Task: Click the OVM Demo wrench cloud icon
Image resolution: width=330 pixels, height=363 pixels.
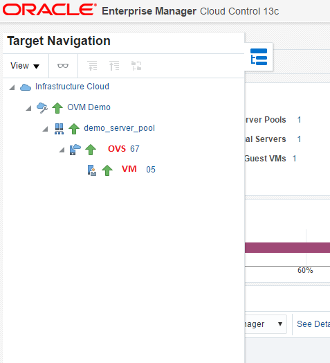Action: (x=42, y=108)
